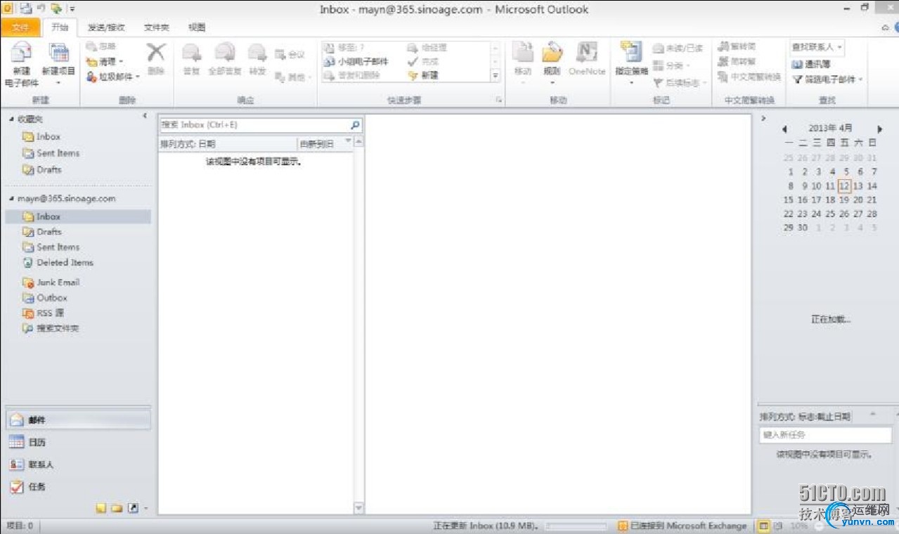Open the Notes icon in navigation footer
The height and width of the screenshot is (534, 899).
[x=101, y=507]
